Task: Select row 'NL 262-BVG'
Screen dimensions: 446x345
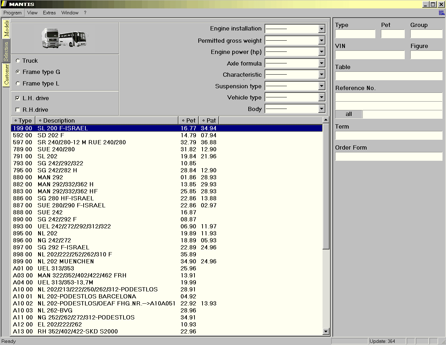Action: tap(167, 310)
